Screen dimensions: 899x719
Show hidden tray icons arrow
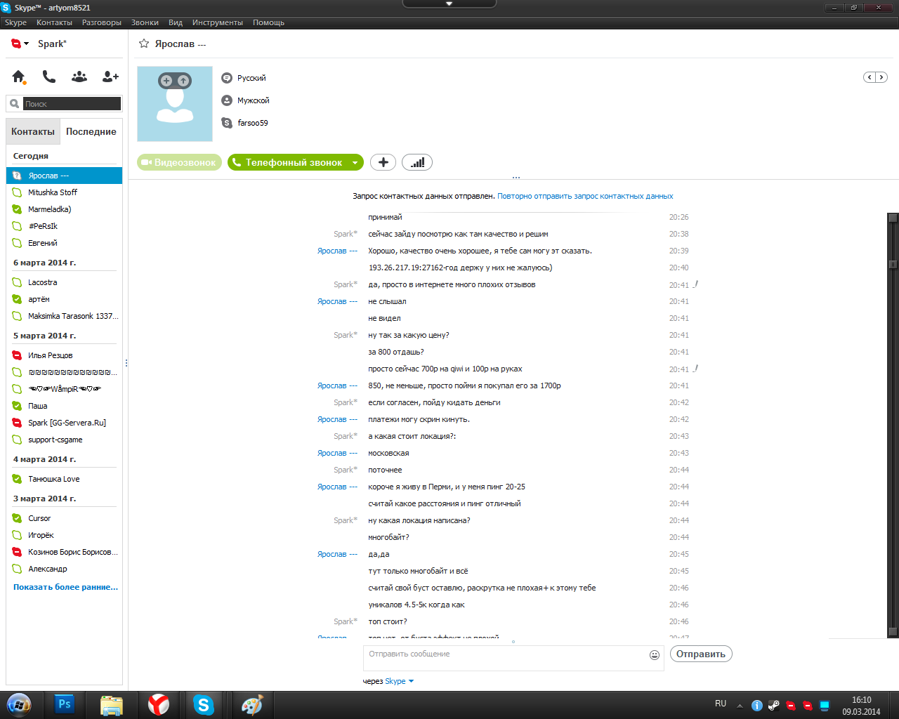[x=740, y=706]
